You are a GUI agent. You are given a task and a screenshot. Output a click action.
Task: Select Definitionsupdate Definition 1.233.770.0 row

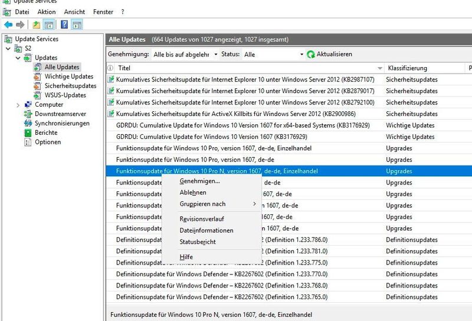tap(289, 274)
